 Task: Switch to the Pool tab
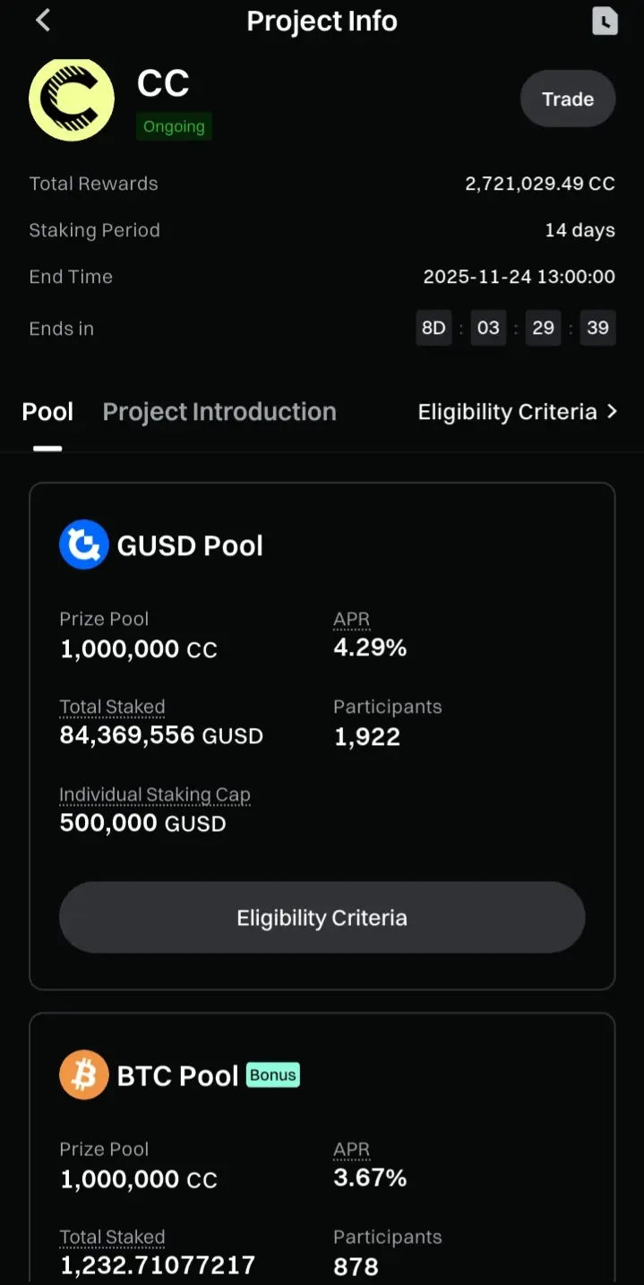point(47,412)
